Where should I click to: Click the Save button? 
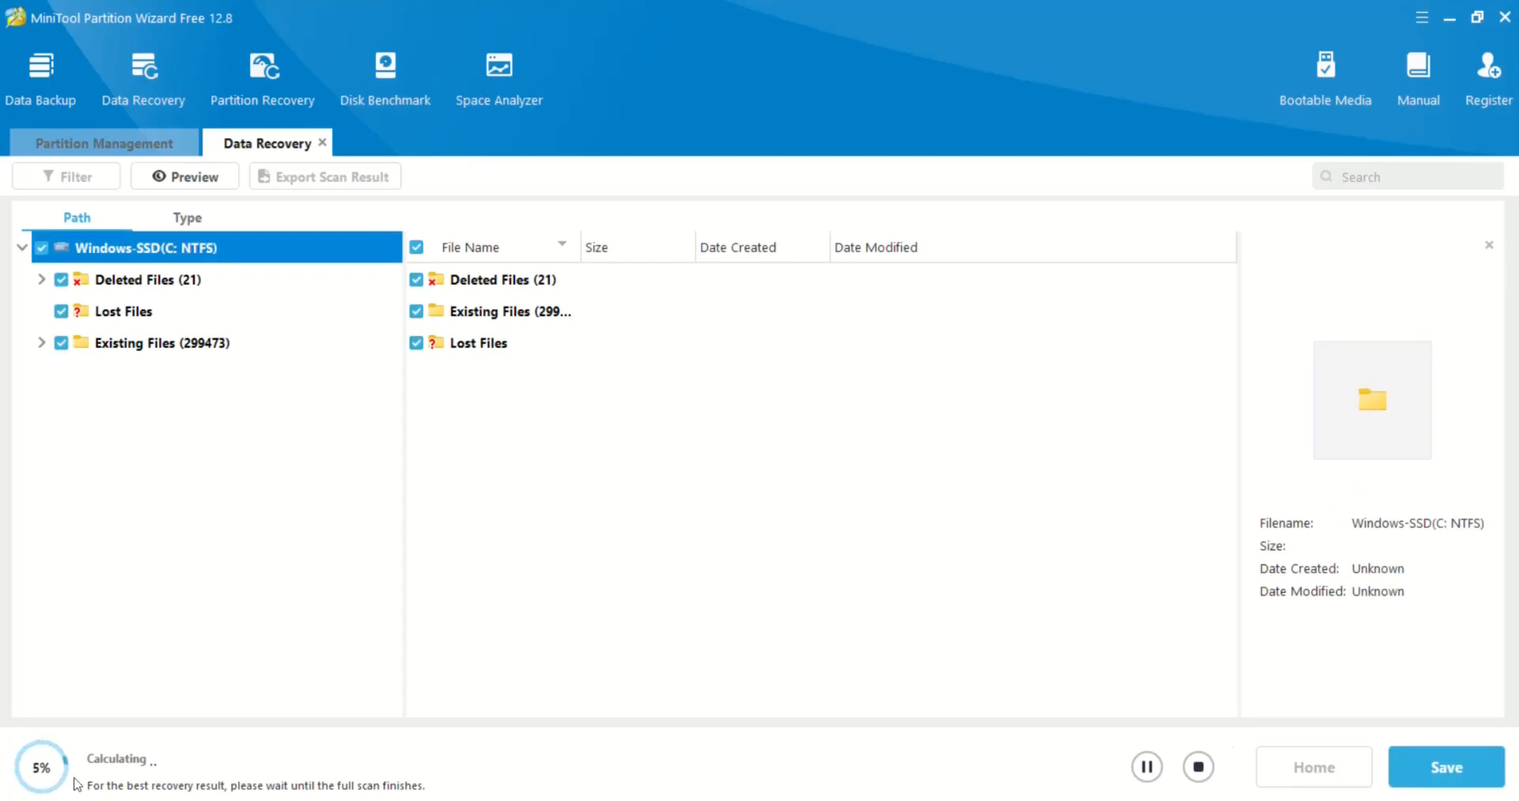tap(1446, 767)
